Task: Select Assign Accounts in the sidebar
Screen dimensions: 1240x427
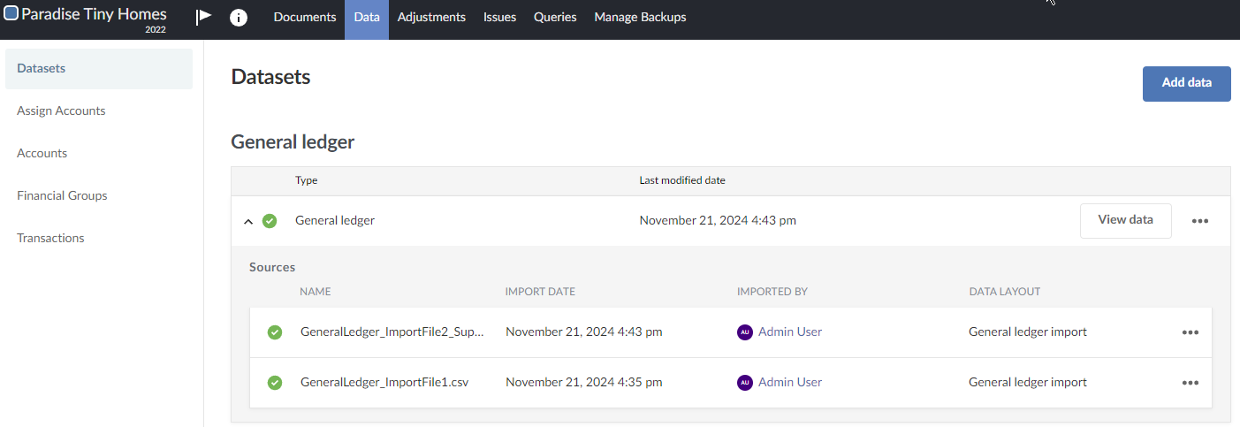Action: coord(61,111)
